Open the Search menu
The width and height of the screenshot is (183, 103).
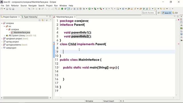point(41,5)
